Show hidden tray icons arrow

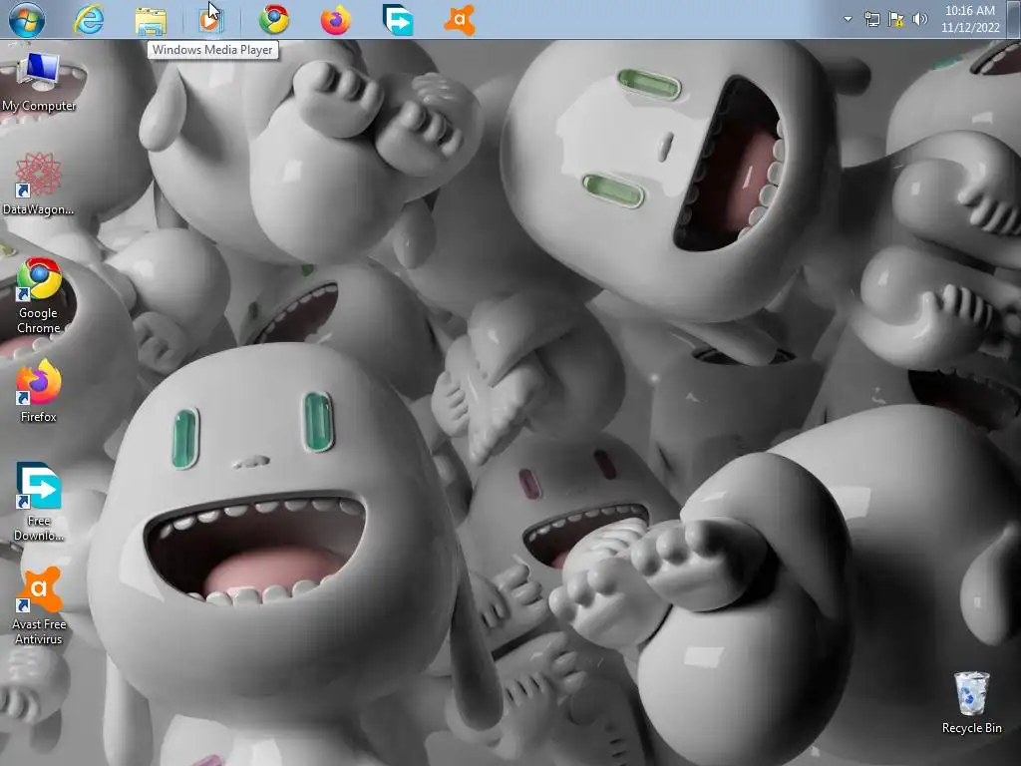(x=848, y=20)
